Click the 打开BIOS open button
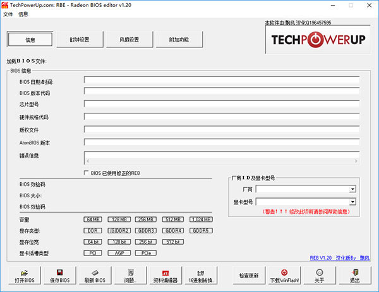Screen dimensions: 379x292 pyautogui.click(x=25, y=275)
